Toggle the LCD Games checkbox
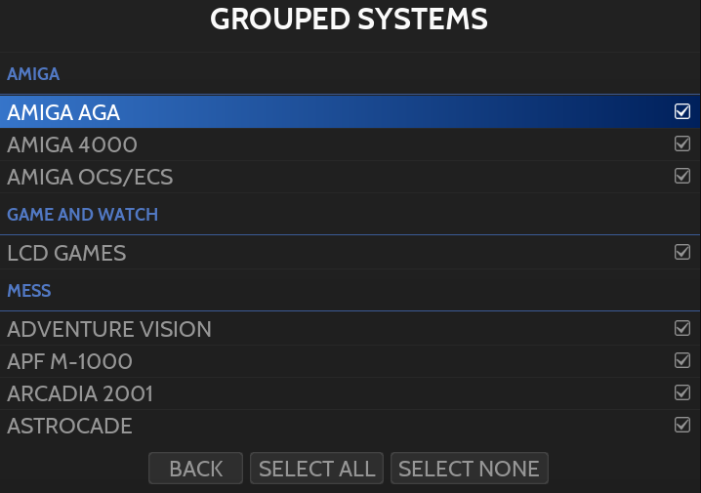The height and width of the screenshot is (493, 701). coord(682,252)
